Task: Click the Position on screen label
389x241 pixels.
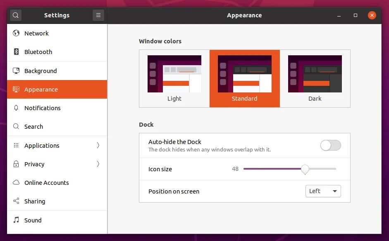Action: click(x=174, y=191)
